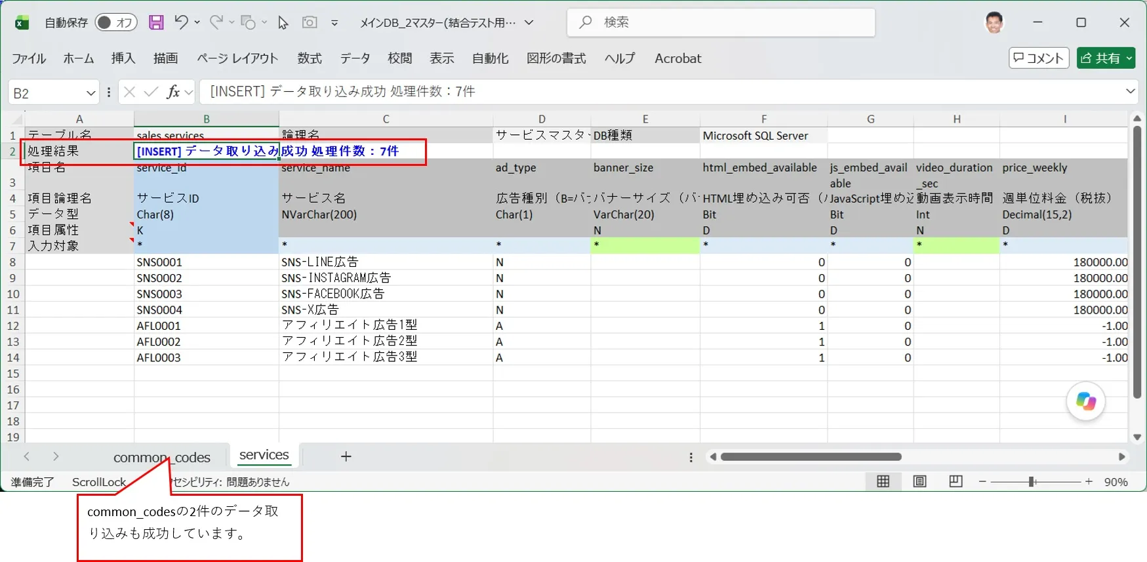1147x562 pixels.
Task: Click the Redo arrow icon
Action: [216, 22]
